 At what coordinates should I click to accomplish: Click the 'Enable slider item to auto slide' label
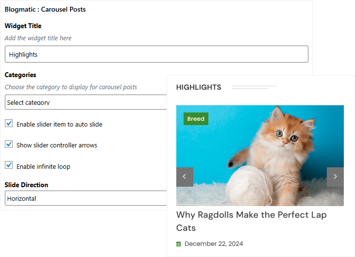tap(59, 125)
